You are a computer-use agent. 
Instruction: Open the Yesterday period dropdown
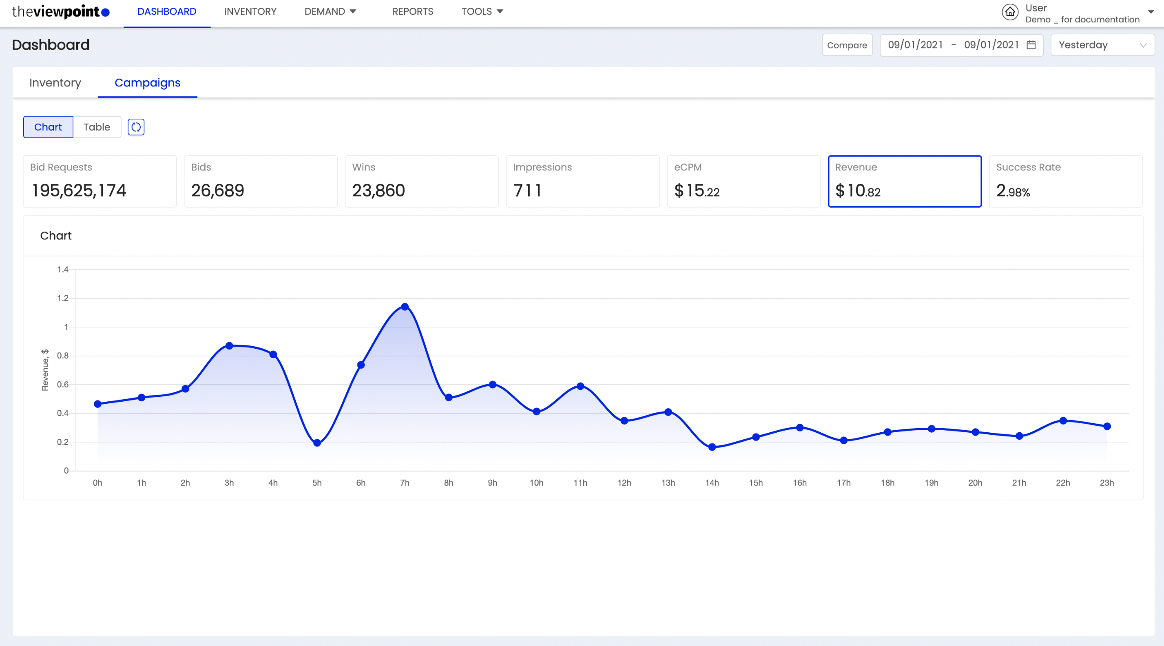tap(1102, 45)
